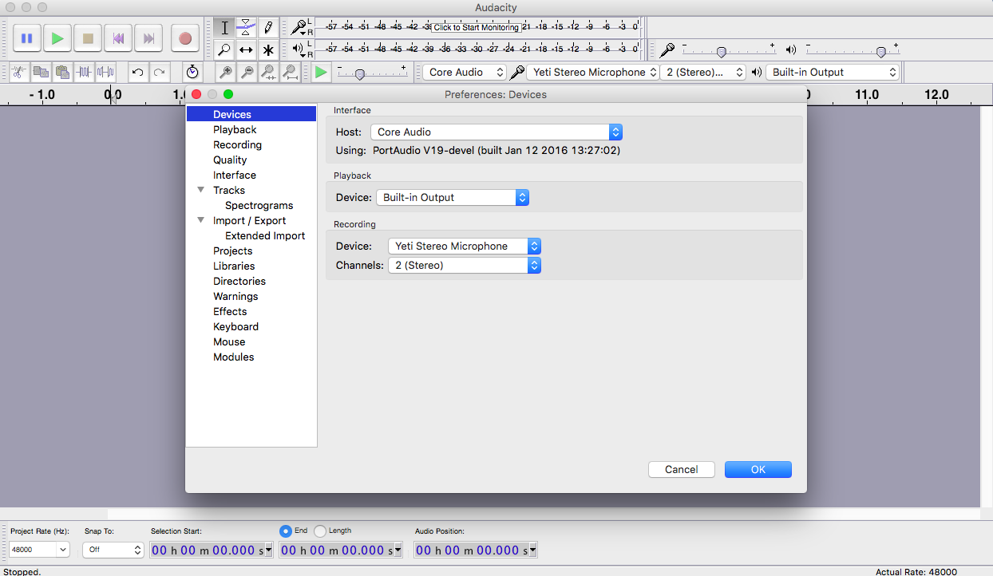
Task: Skip to end of the project
Action: [149, 37]
